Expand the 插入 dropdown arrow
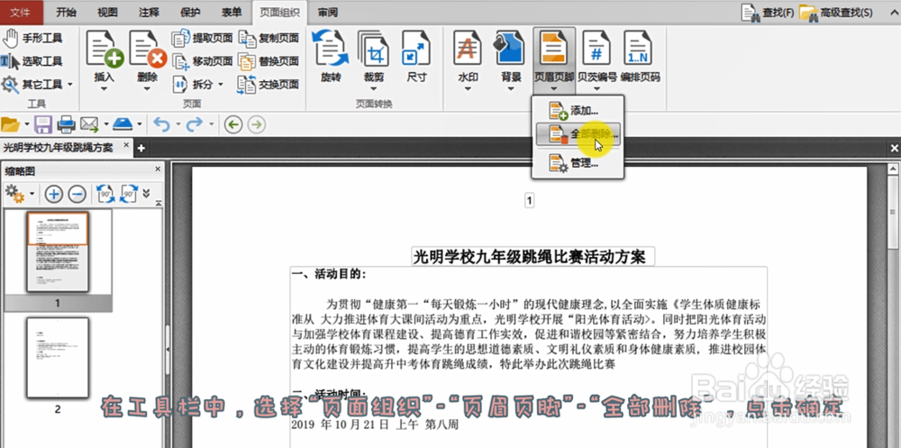 tap(104, 88)
